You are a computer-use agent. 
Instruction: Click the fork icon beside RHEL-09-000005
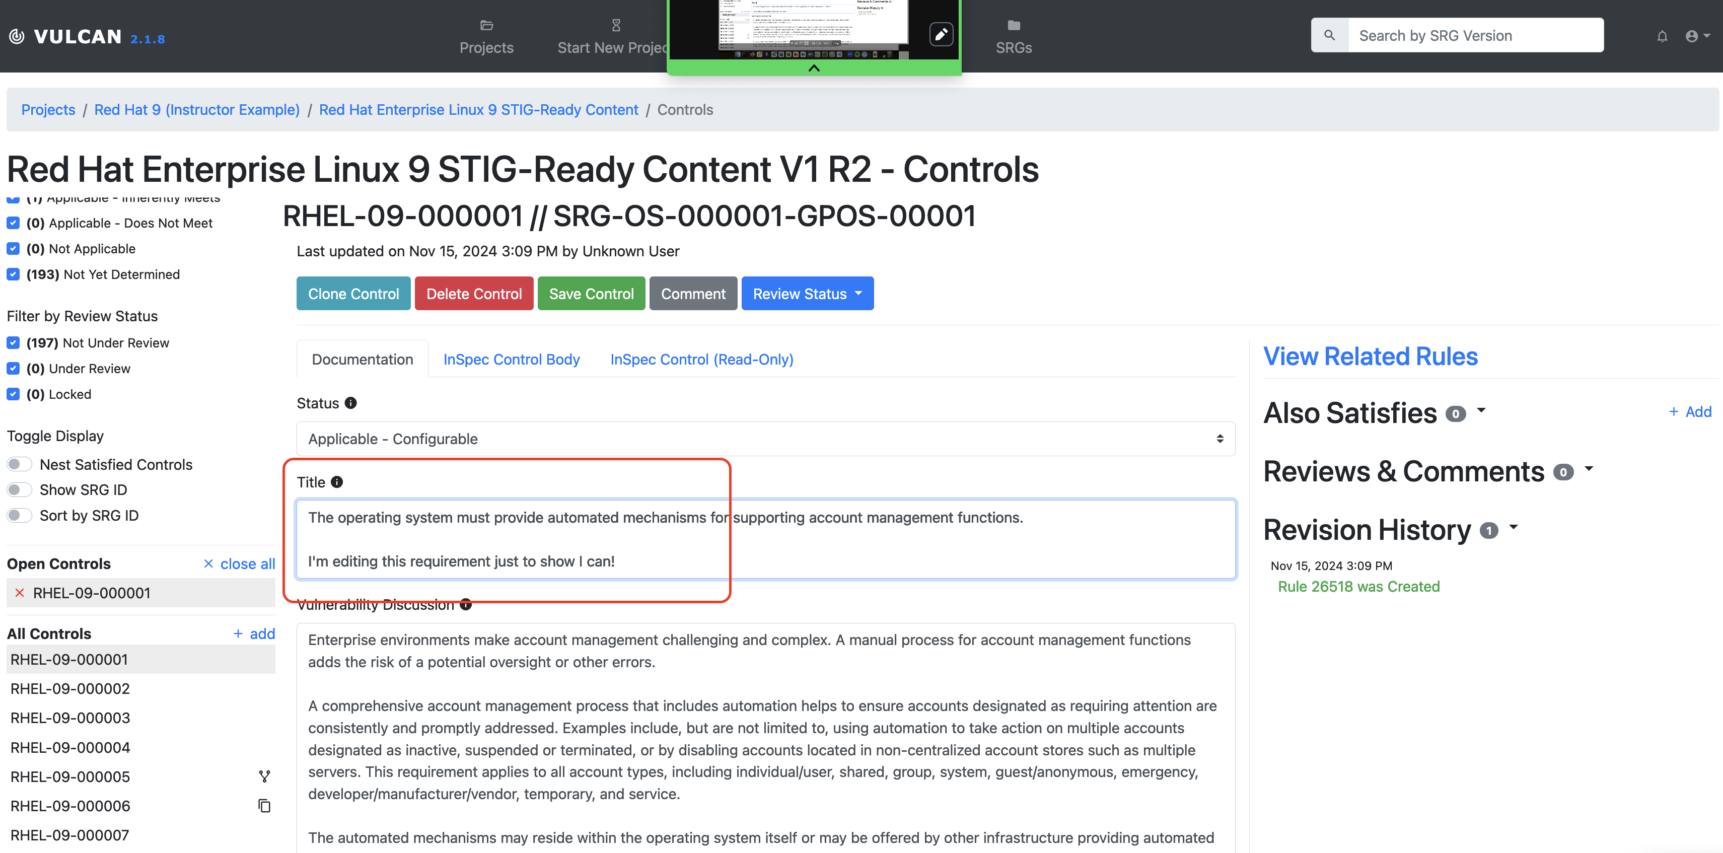tap(264, 776)
